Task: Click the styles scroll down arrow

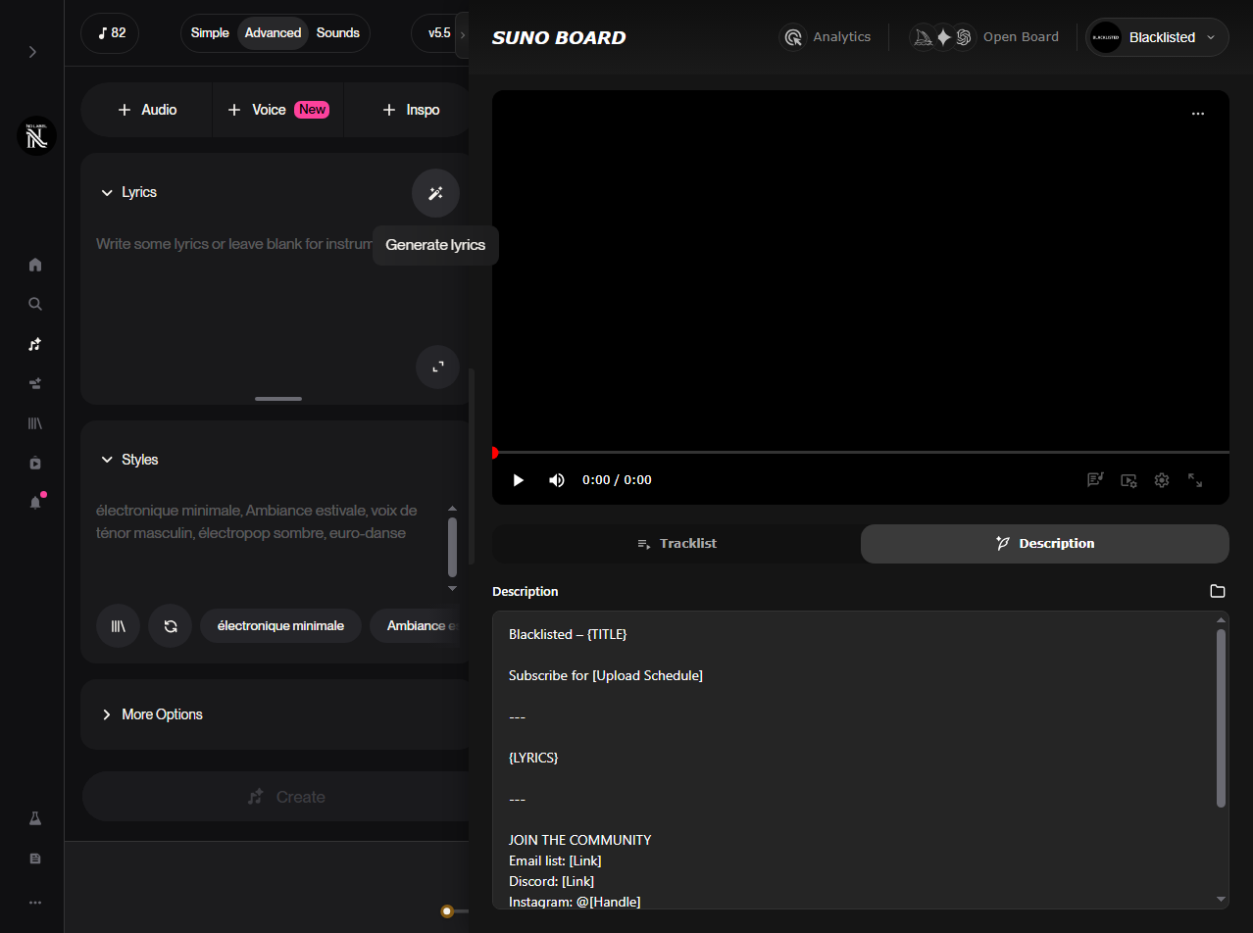Action: coord(452,588)
